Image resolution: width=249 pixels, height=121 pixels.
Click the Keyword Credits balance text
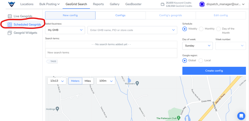[179, 3]
